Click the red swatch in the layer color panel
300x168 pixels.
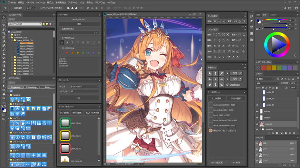pos(263,68)
